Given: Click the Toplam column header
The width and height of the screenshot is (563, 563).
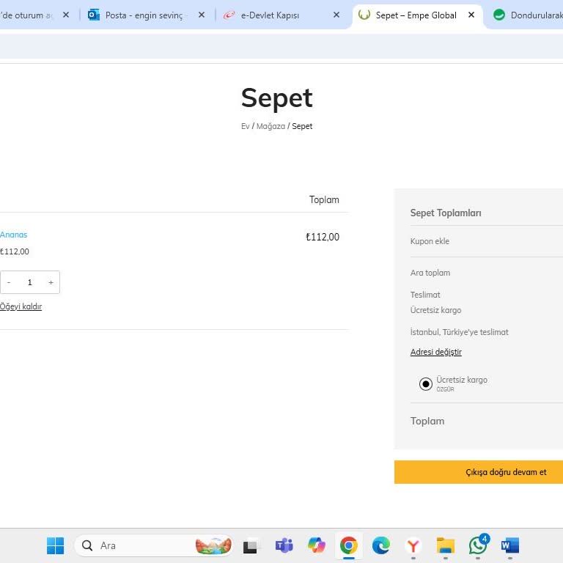Looking at the screenshot, I should pyautogui.click(x=324, y=199).
